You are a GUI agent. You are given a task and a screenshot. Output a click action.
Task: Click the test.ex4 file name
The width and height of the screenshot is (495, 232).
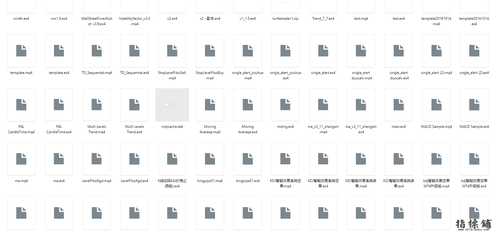pos(399,19)
